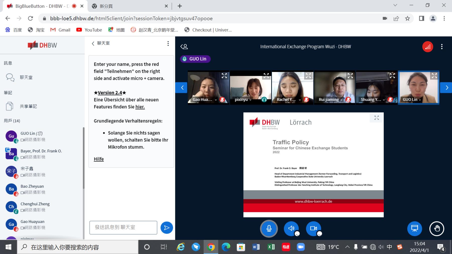452x254 pixels.
Task: Open the presentation screen share button
Action: click(414, 229)
